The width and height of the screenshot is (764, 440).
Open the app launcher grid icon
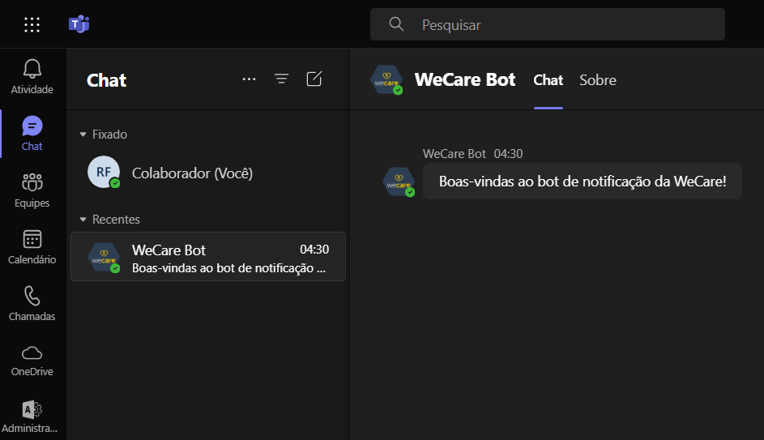point(32,24)
